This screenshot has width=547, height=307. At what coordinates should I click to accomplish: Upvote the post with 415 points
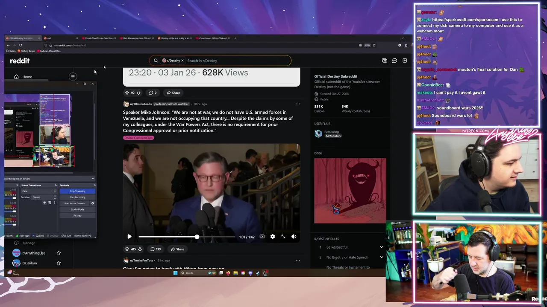click(x=127, y=249)
